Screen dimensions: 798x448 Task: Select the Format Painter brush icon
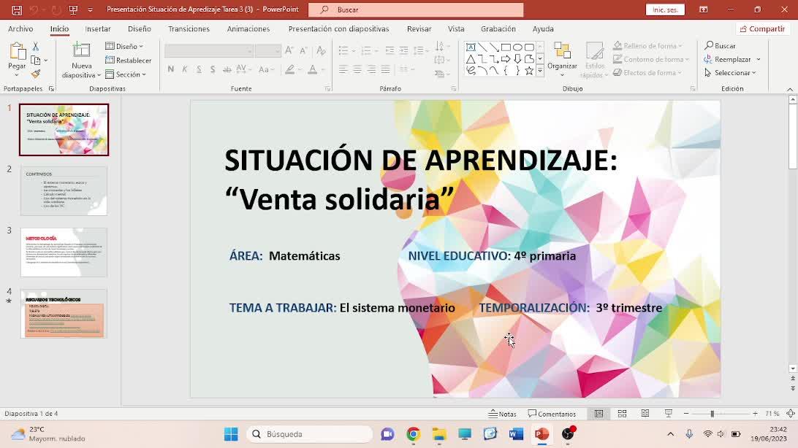pos(35,74)
